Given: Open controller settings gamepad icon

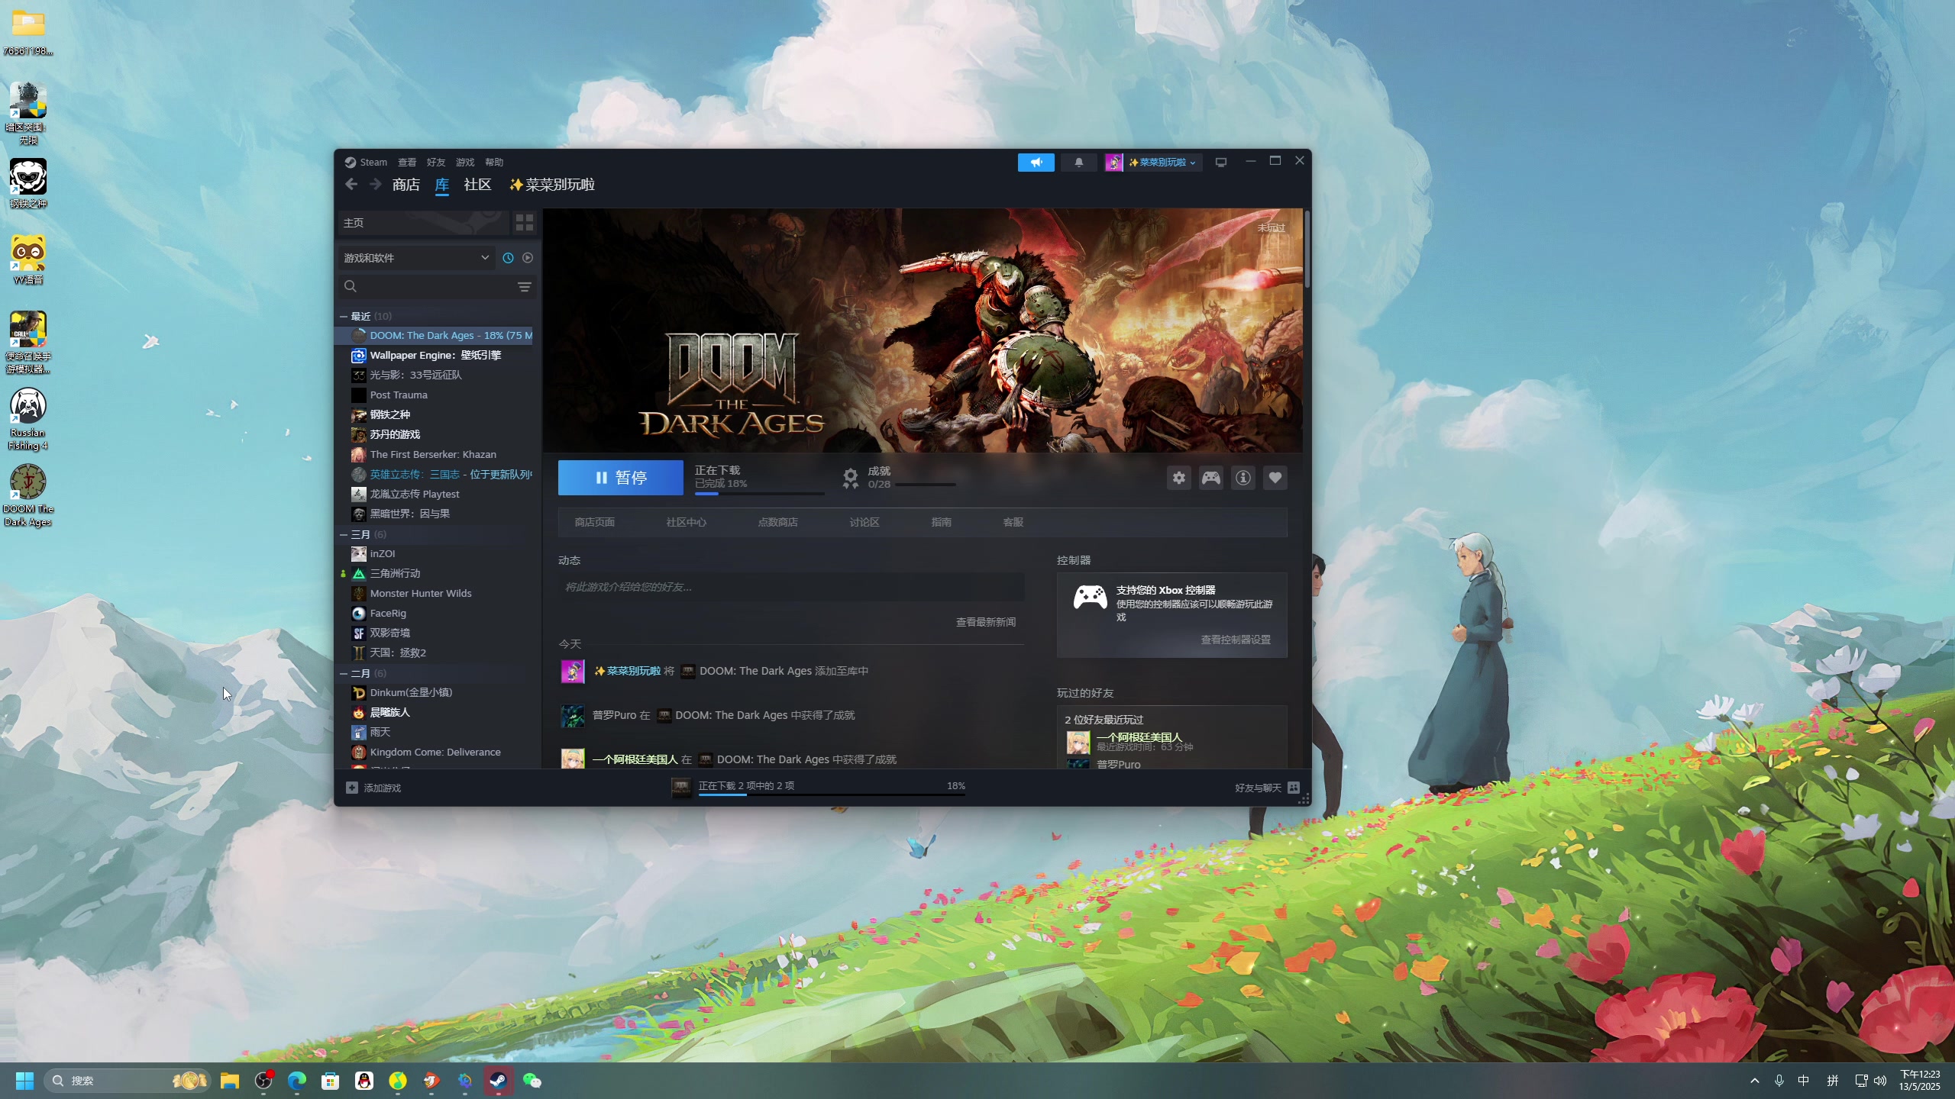Looking at the screenshot, I should [x=1211, y=478].
